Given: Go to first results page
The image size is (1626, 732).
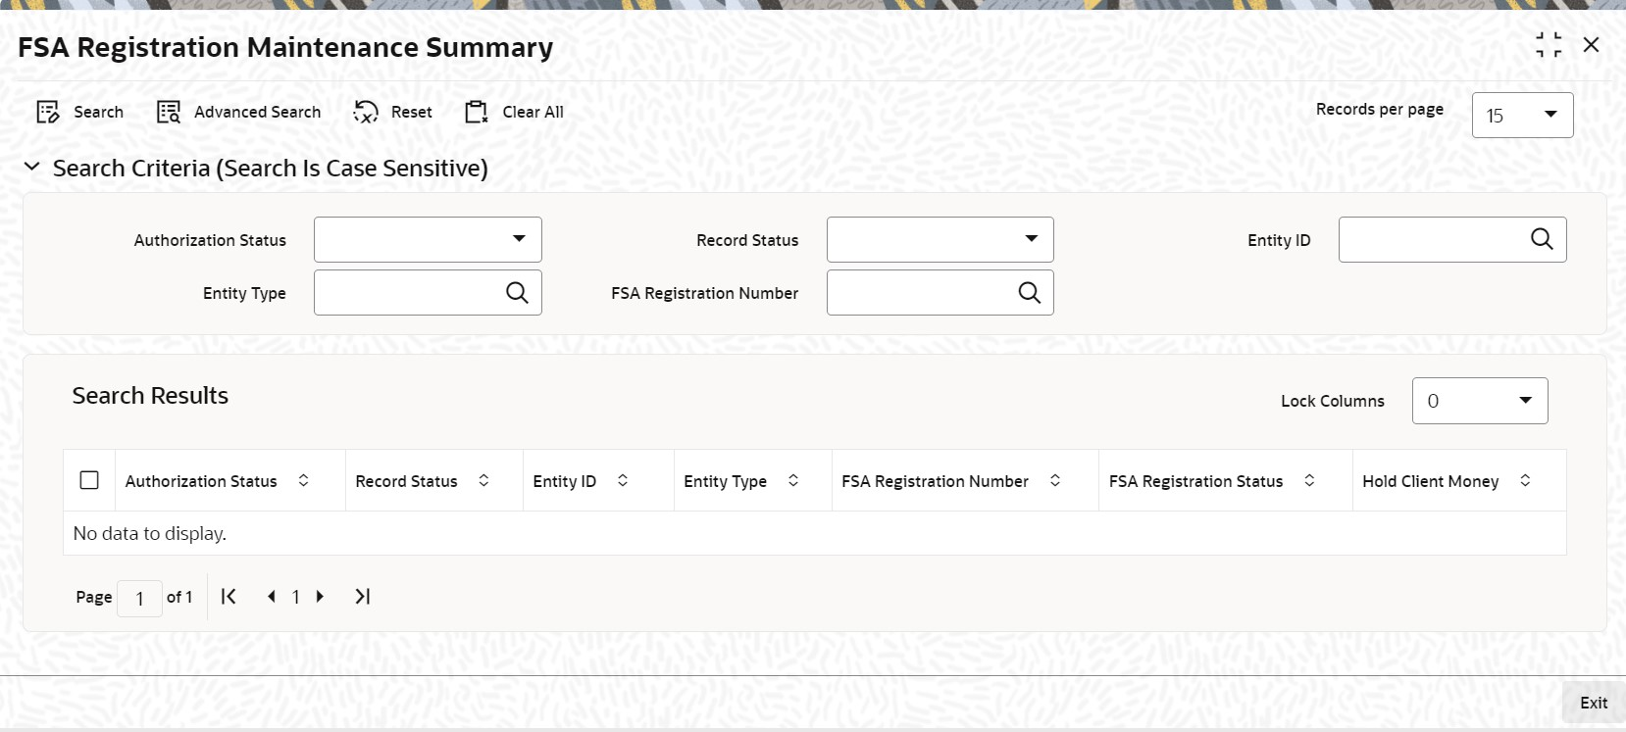Looking at the screenshot, I should click(229, 596).
